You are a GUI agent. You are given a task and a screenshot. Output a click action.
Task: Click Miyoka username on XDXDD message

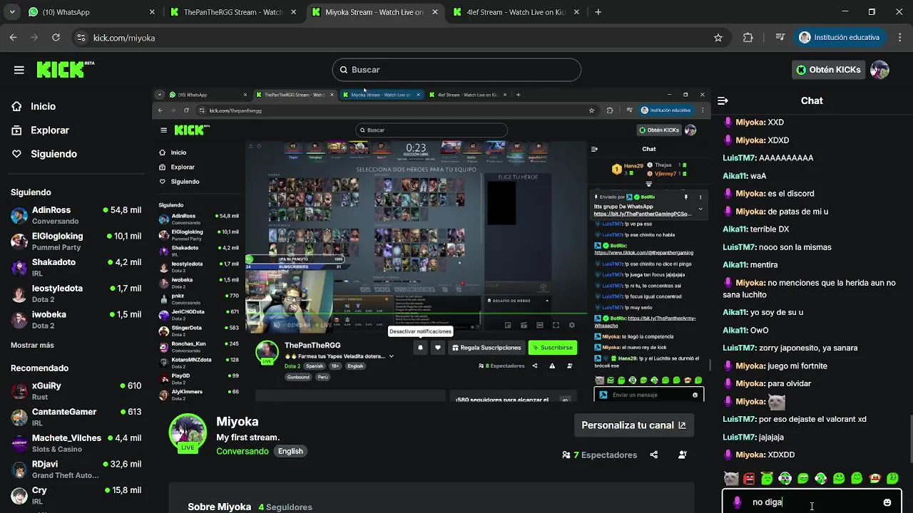(x=750, y=455)
